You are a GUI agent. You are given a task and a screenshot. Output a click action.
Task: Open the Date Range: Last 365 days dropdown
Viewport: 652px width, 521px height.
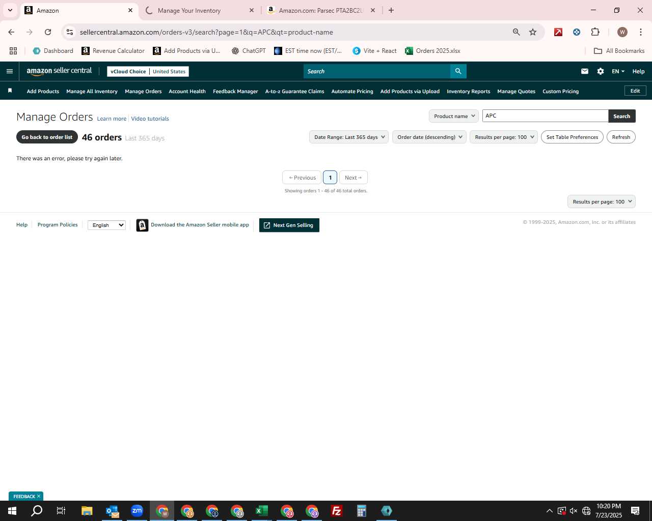click(x=349, y=137)
